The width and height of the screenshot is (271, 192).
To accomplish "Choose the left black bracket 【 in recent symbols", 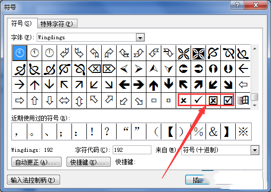I will tap(169, 131).
